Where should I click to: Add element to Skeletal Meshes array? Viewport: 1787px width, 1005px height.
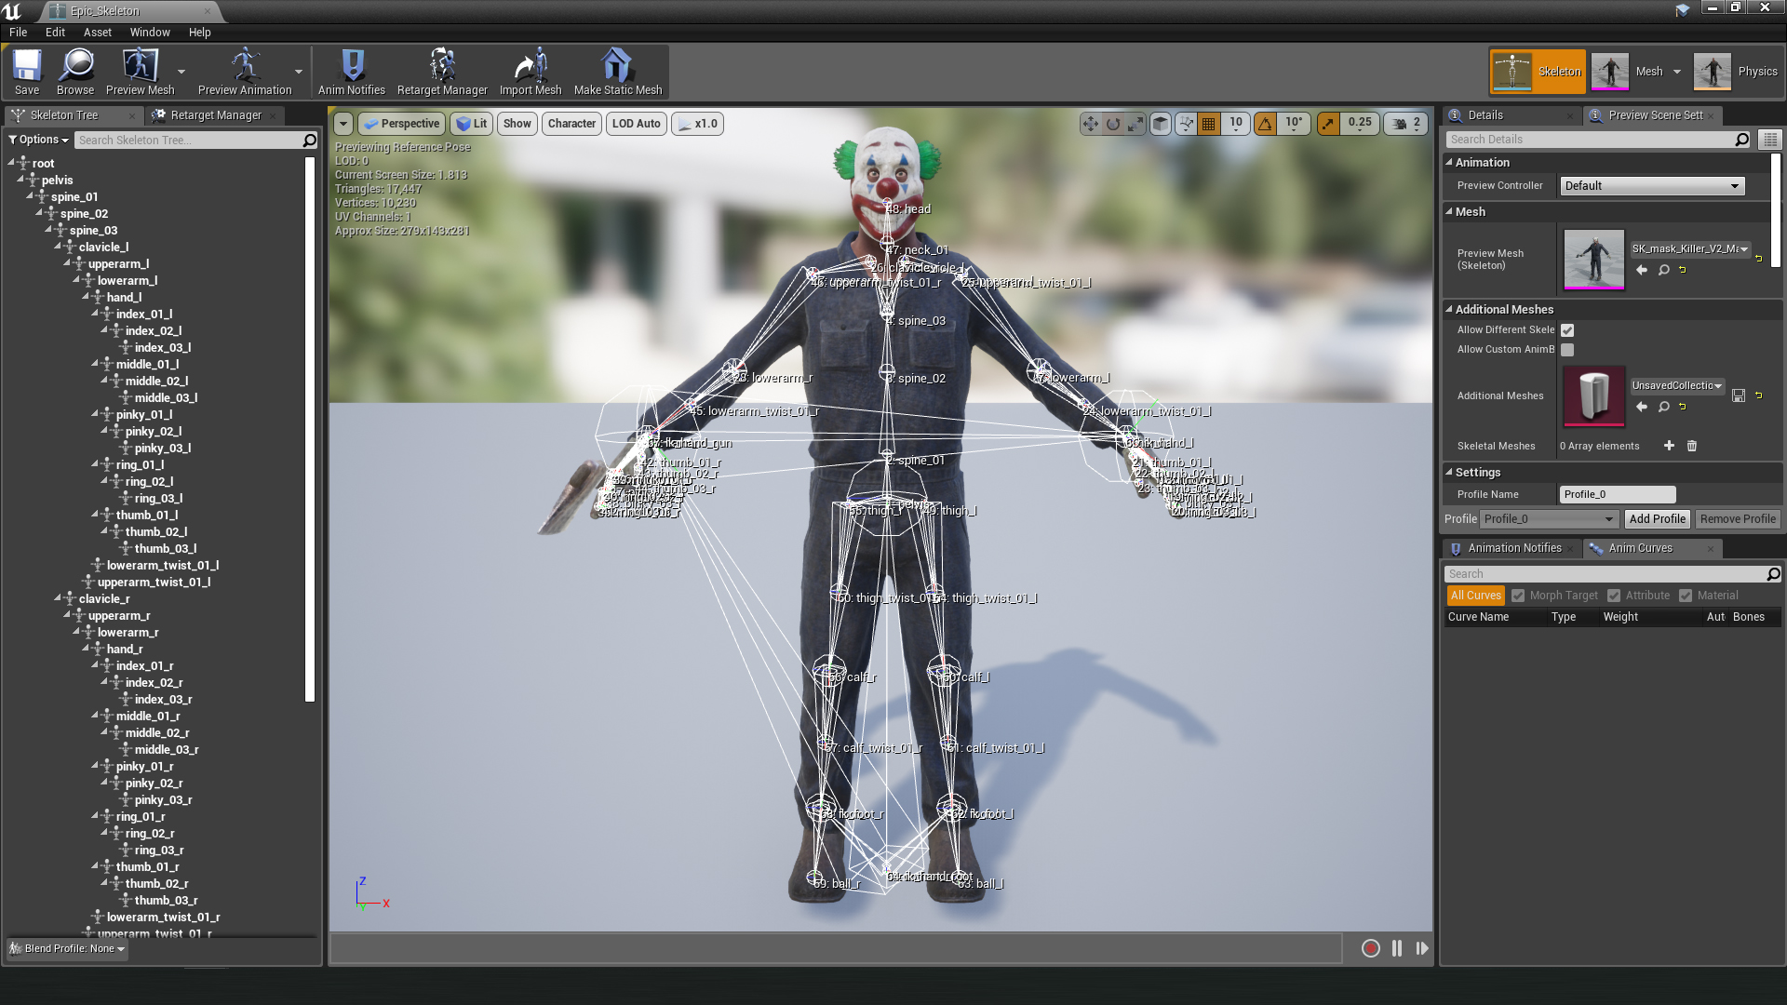pyautogui.click(x=1669, y=446)
